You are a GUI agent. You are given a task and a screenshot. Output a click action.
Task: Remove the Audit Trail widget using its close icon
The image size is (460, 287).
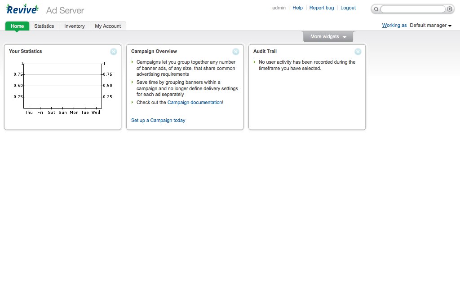pos(358,52)
